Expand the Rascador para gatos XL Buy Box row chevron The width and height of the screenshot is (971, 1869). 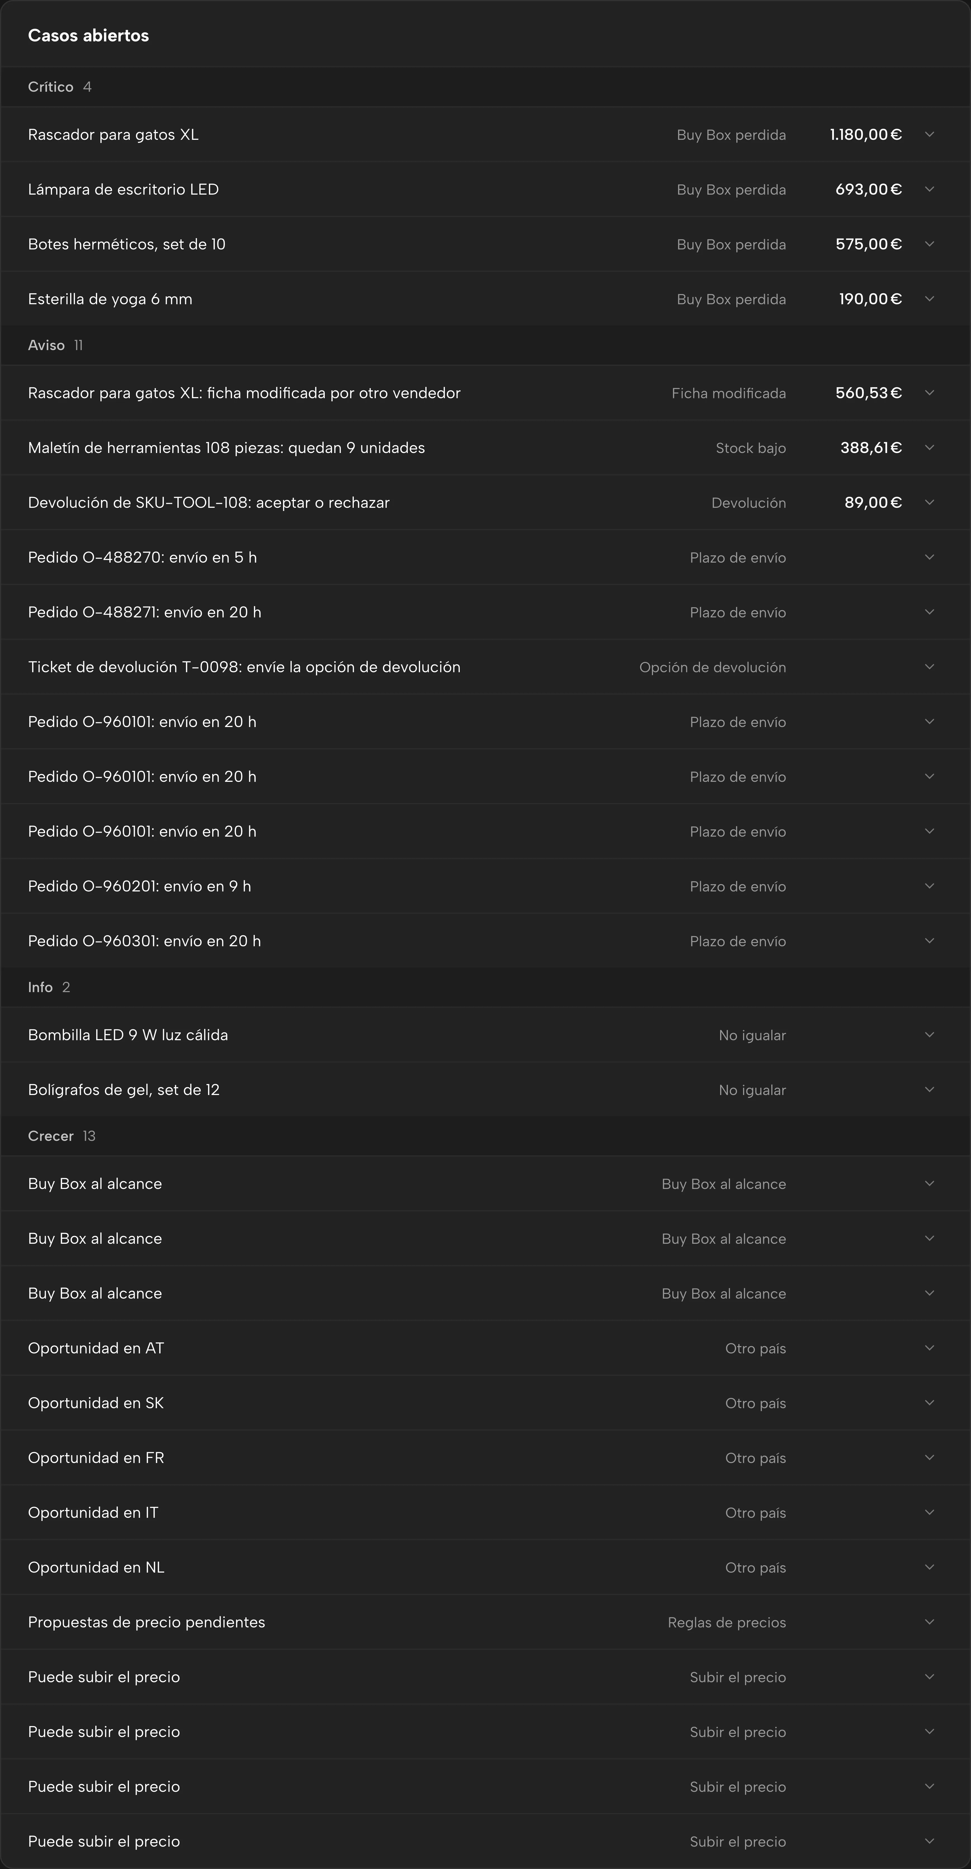929,134
